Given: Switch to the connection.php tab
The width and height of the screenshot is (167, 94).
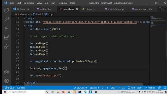Looking at the screenshot, I should coord(143,9).
